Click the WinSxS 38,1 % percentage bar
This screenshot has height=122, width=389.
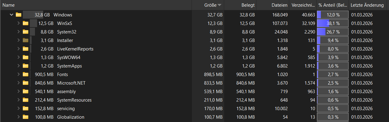pos(333,23)
